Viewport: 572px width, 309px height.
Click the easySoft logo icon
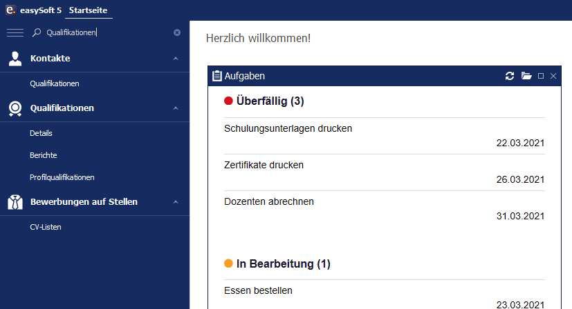pyautogui.click(x=10, y=10)
